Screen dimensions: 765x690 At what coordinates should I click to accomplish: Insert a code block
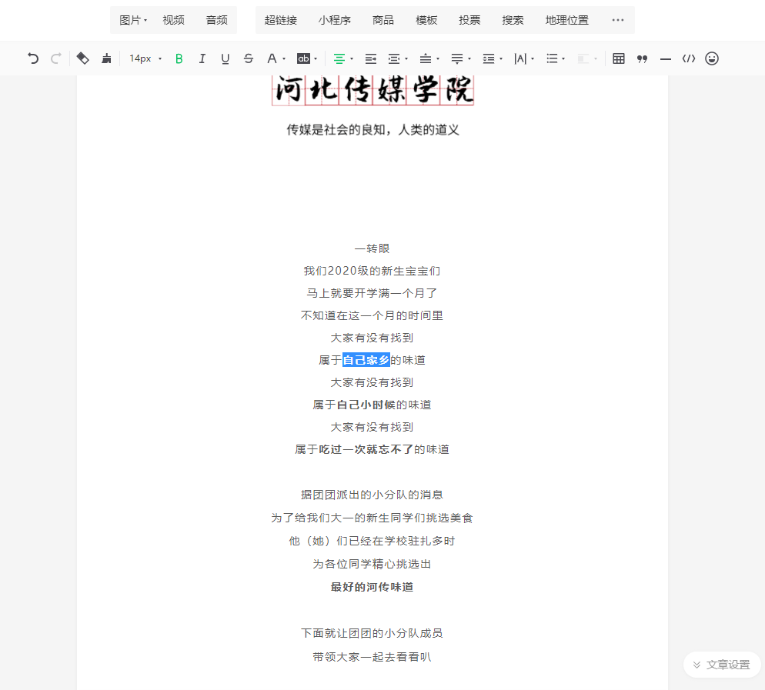pos(688,58)
